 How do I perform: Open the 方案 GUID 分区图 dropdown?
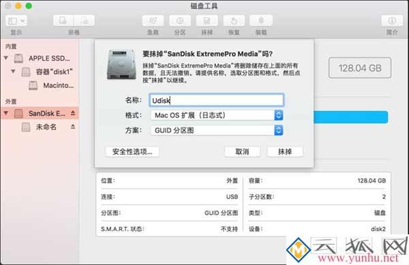pyautogui.click(x=217, y=130)
